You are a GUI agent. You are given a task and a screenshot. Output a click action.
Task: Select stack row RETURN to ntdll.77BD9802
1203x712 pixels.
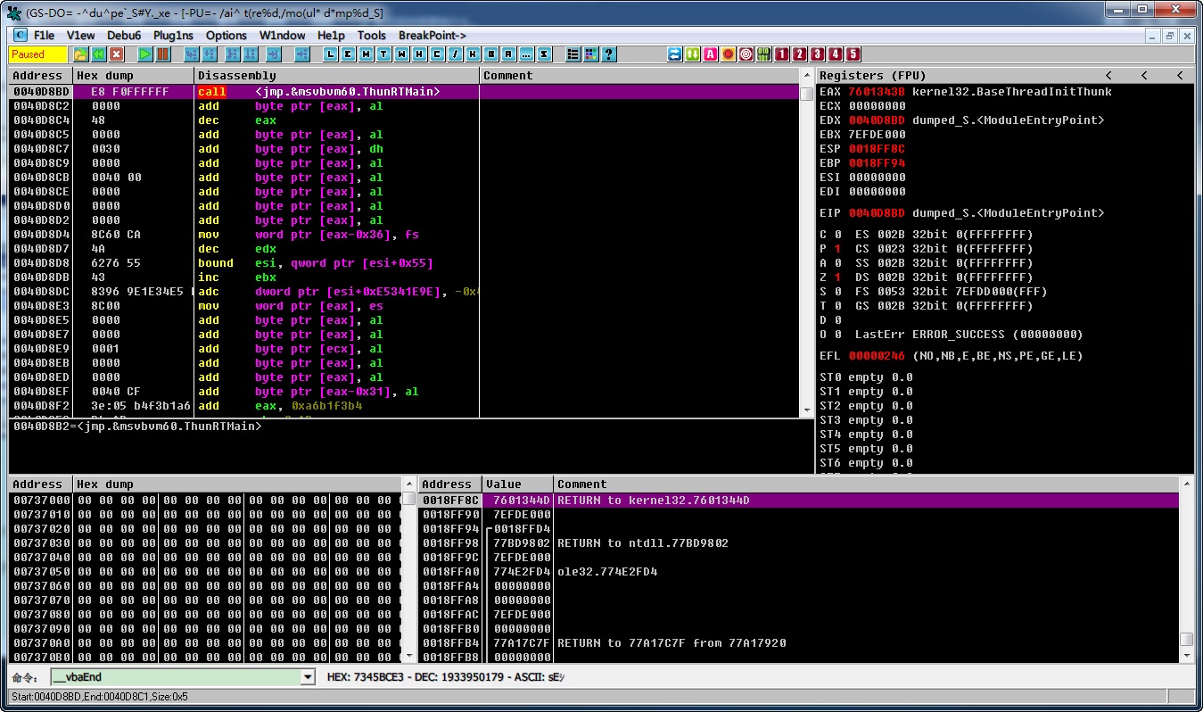pos(798,543)
